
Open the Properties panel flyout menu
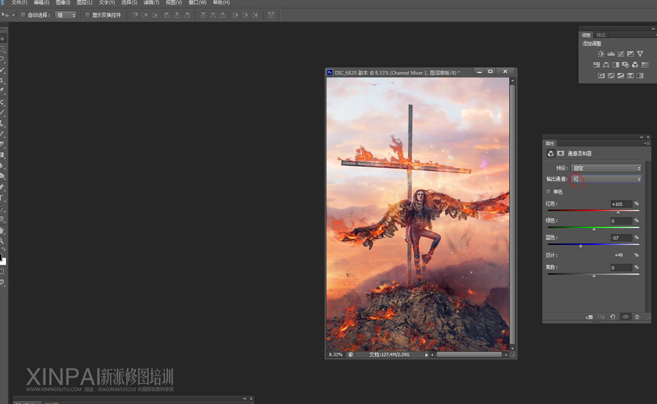[646, 143]
